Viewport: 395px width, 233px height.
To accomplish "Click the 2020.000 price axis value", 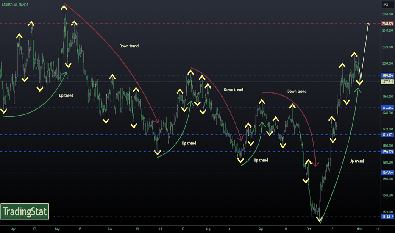I will pos(387,47).
